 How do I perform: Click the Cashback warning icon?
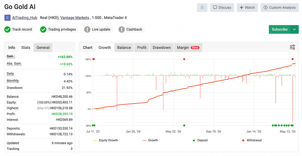(122, 30)
